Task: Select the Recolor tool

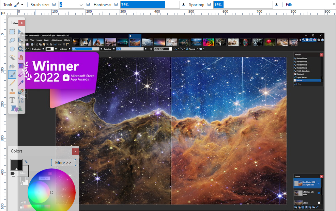Action: [20, 92]
